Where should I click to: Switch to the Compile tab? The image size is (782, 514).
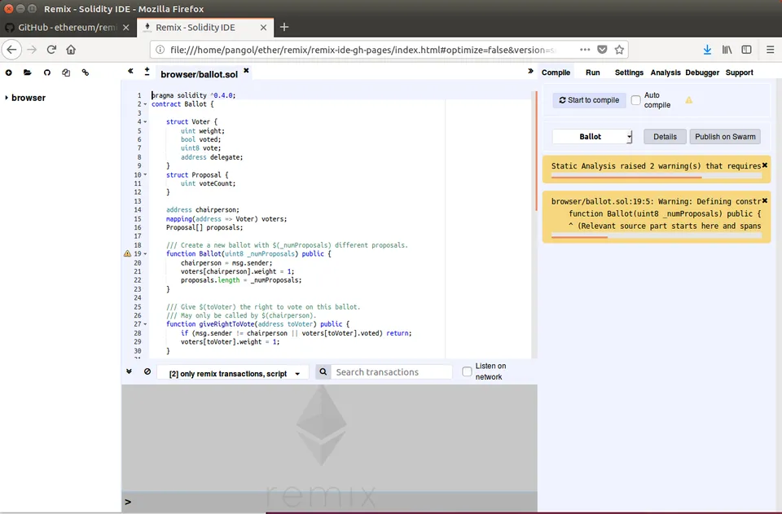click(556, 72)
